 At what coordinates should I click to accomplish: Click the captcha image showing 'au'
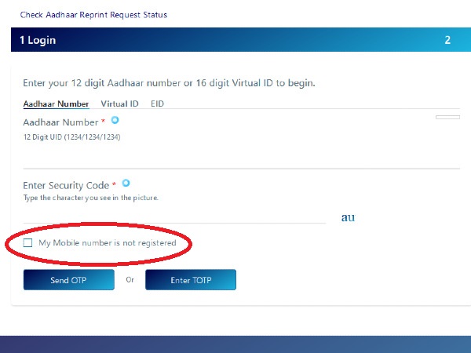tap(348, 217)
